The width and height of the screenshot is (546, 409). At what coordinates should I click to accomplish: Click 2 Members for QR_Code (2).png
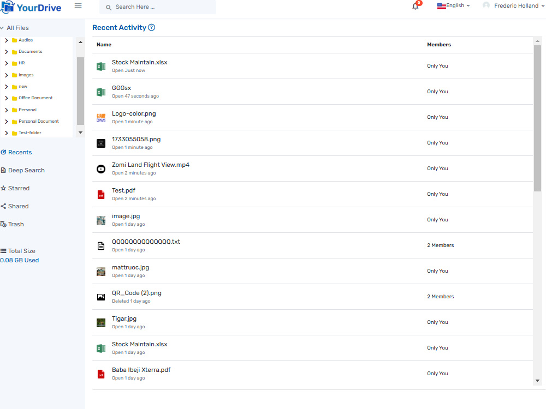[x=440, y=297]
